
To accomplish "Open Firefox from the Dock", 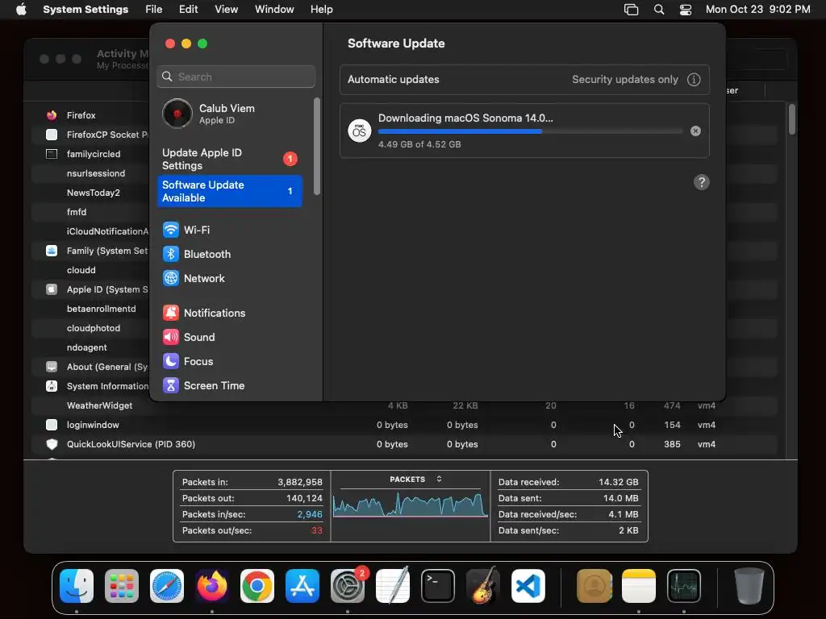I will pyautogui.click(x=212, y=586).
